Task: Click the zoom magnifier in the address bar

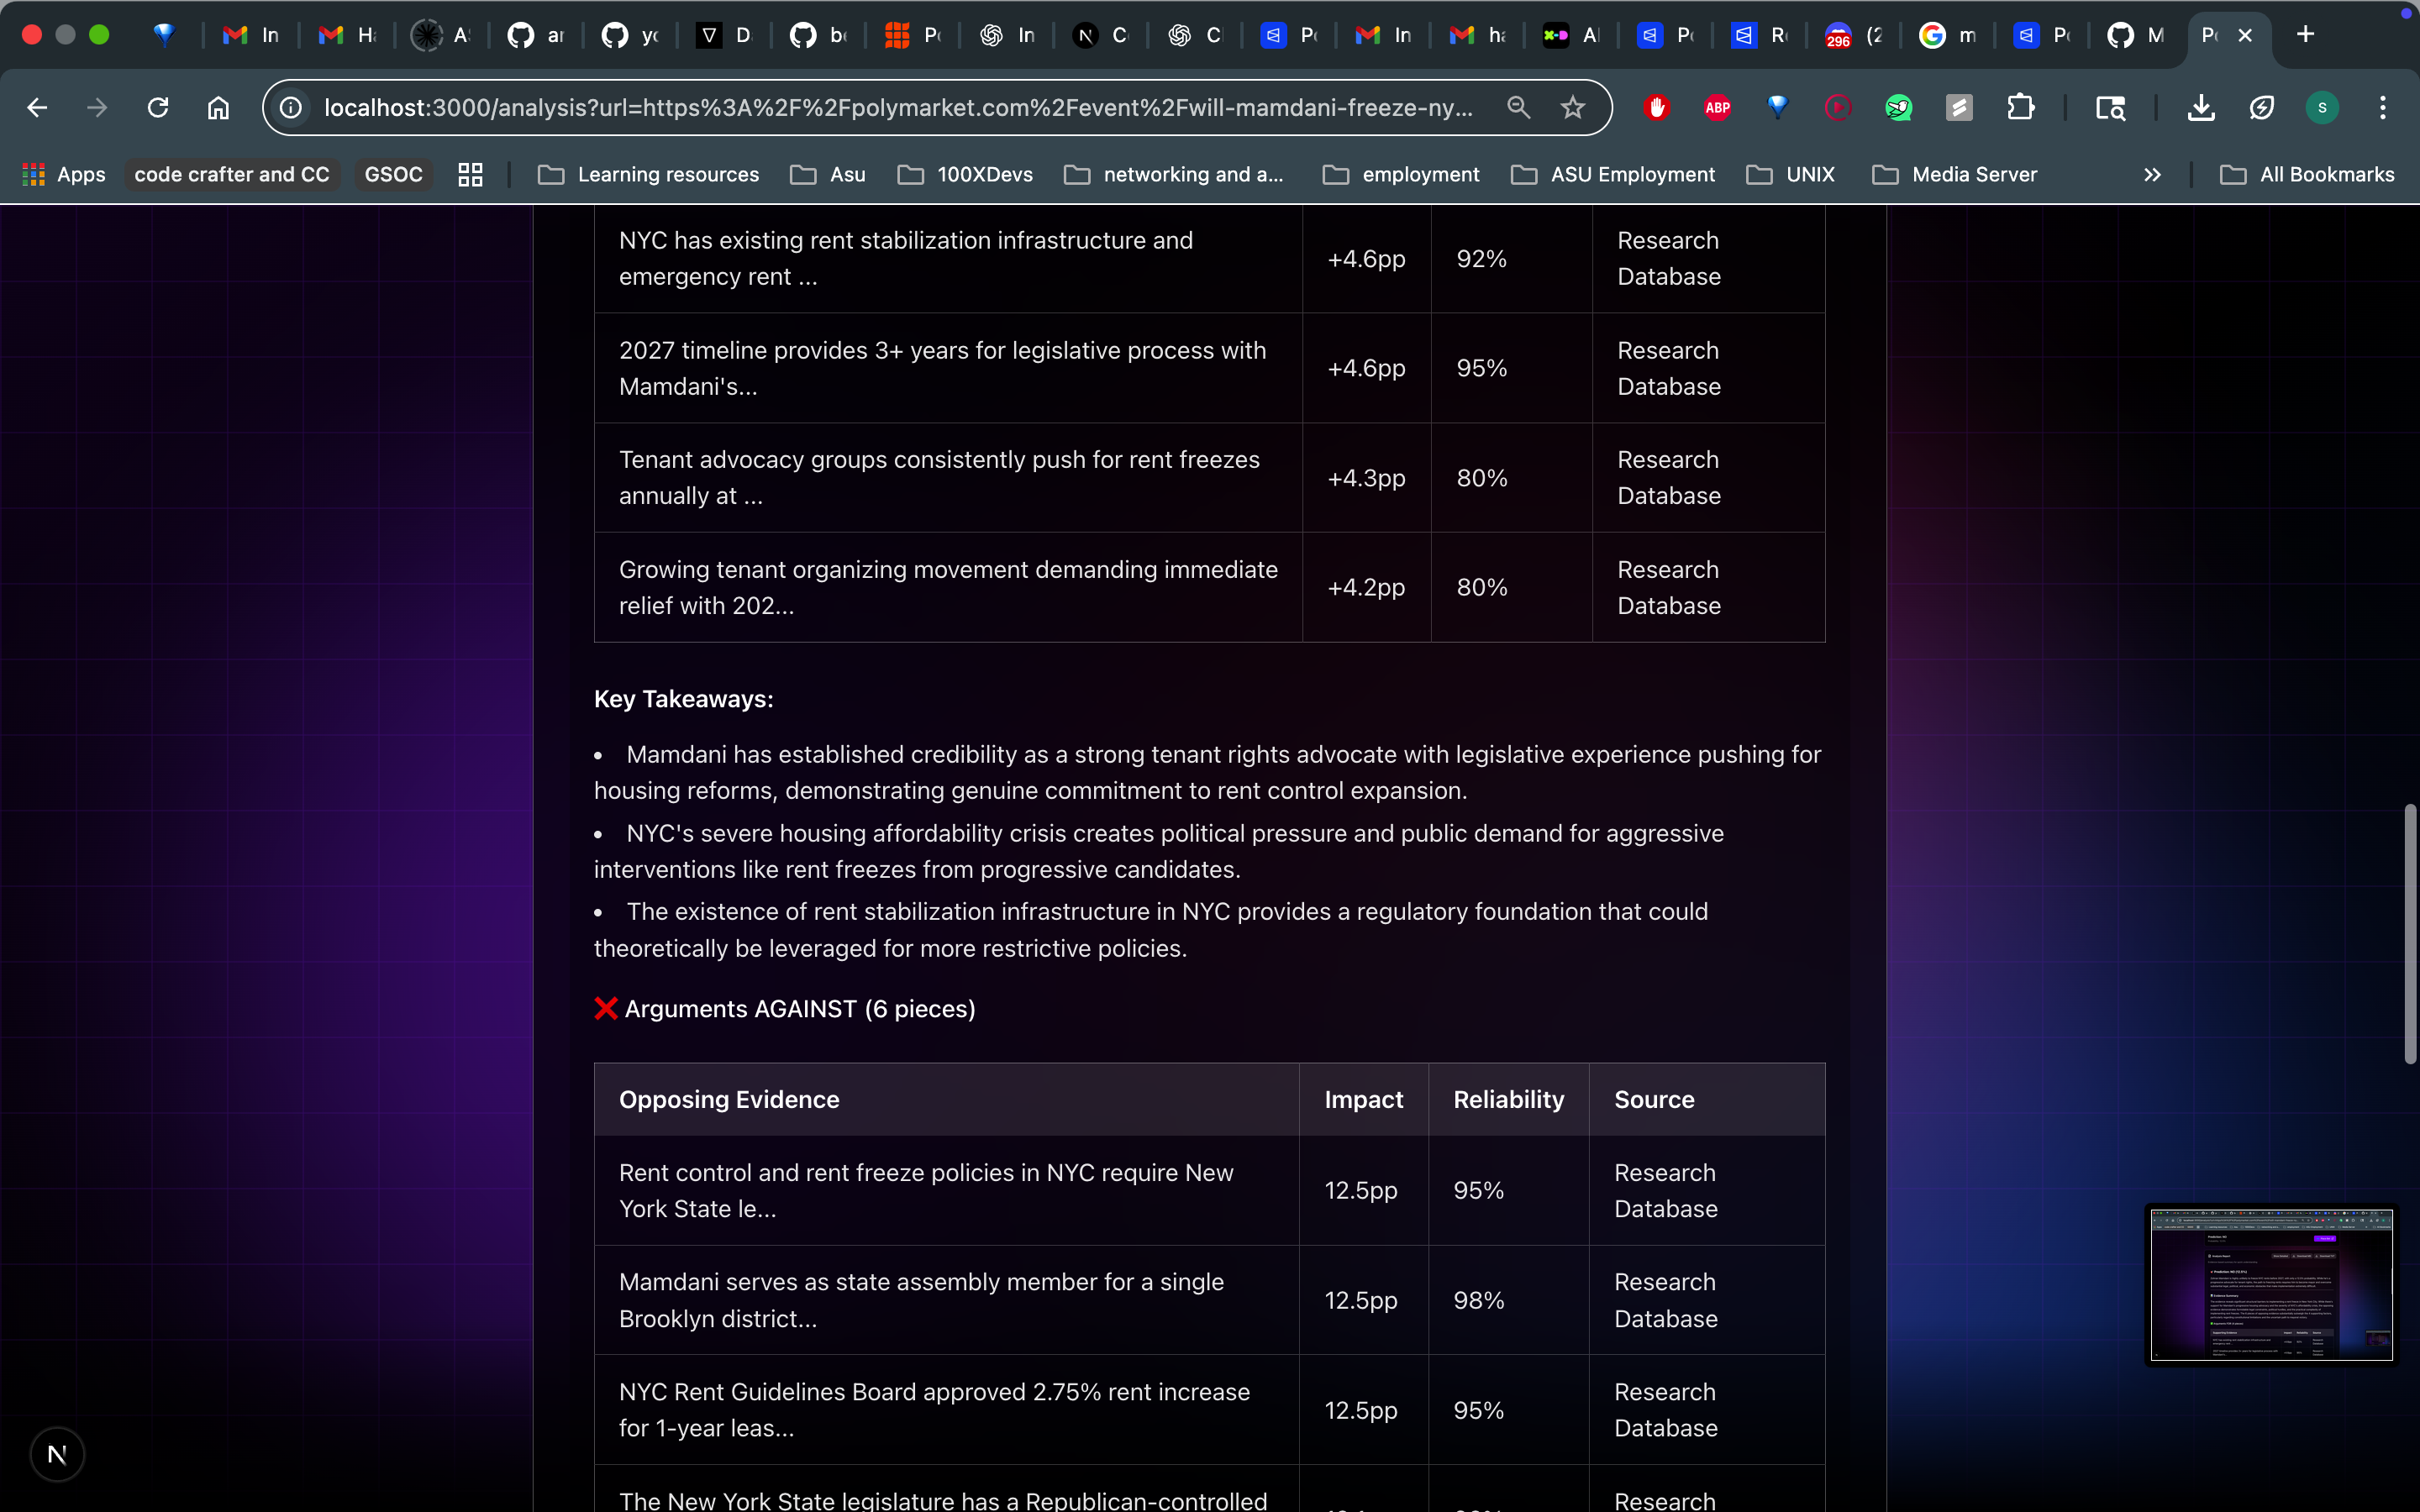Action: [1518, 107]
